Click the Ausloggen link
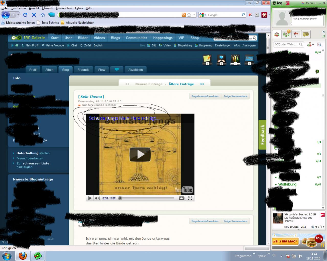 (249, 45)
